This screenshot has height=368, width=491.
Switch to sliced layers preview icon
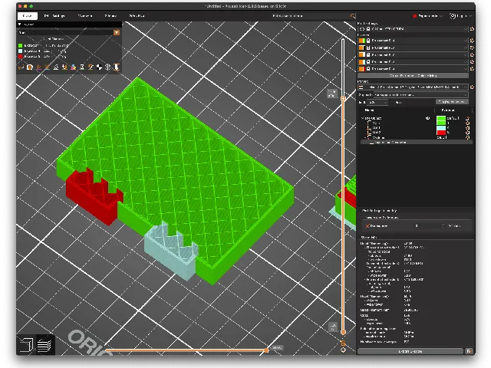point(44,345)
